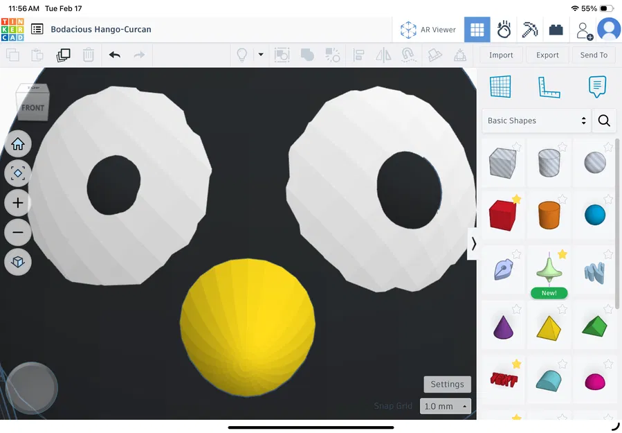Collapse the shapes panel chevron
Viewport: 622px width, 433px height.
click(x=473, y=244)
